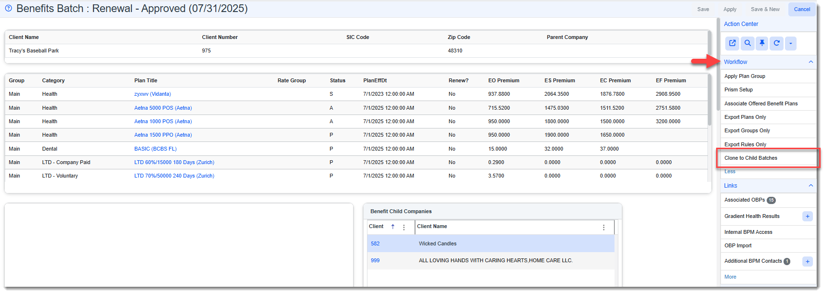
Task: Click the Client Name grid column header
Action: (x=432, y=227)
